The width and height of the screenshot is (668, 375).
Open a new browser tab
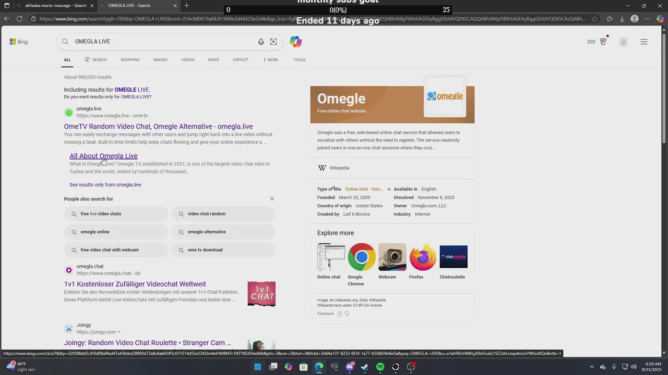(187, 6)
